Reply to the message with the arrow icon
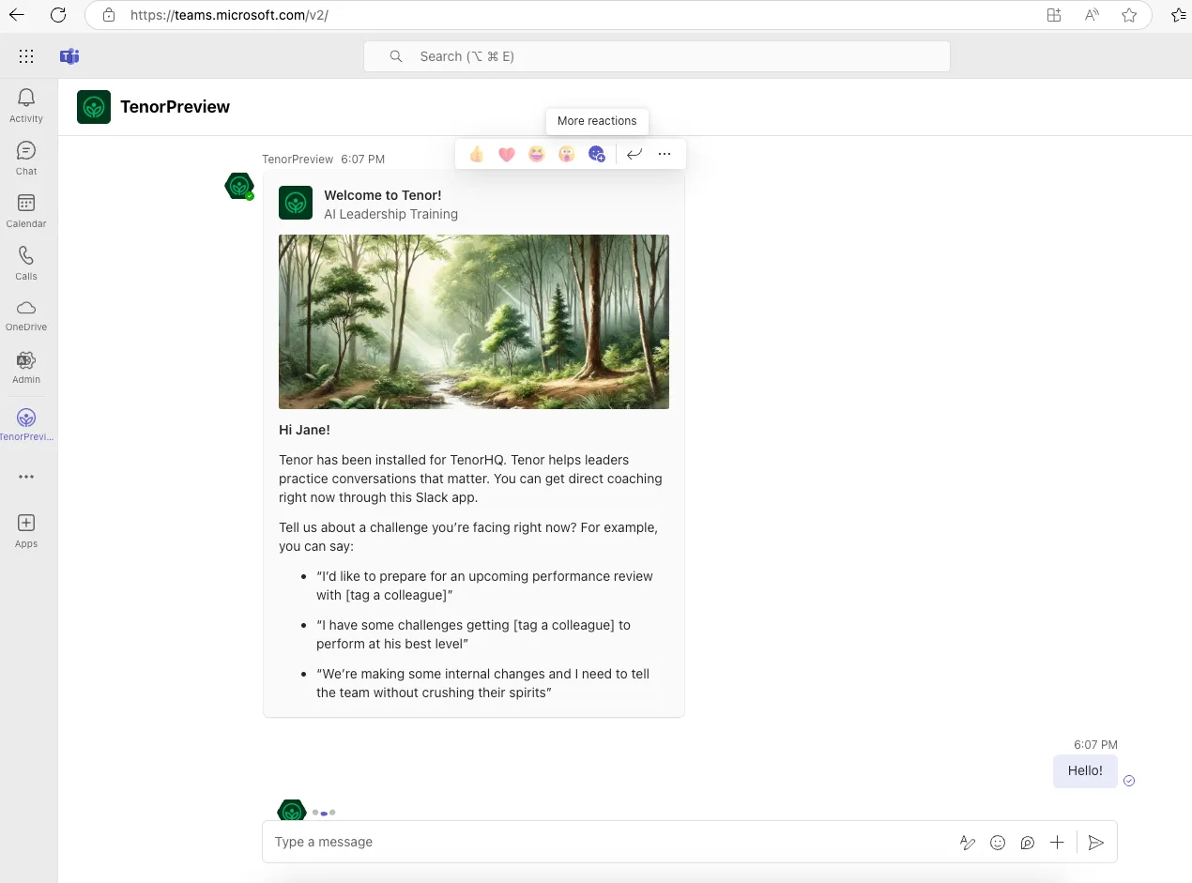Screen dimensions: 1192x883 click(x=634, y=154)
